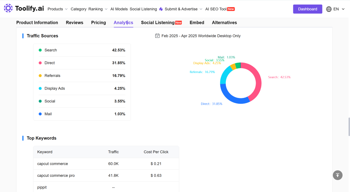
Task: Open the Category menu item
Action: pos(78,9)
